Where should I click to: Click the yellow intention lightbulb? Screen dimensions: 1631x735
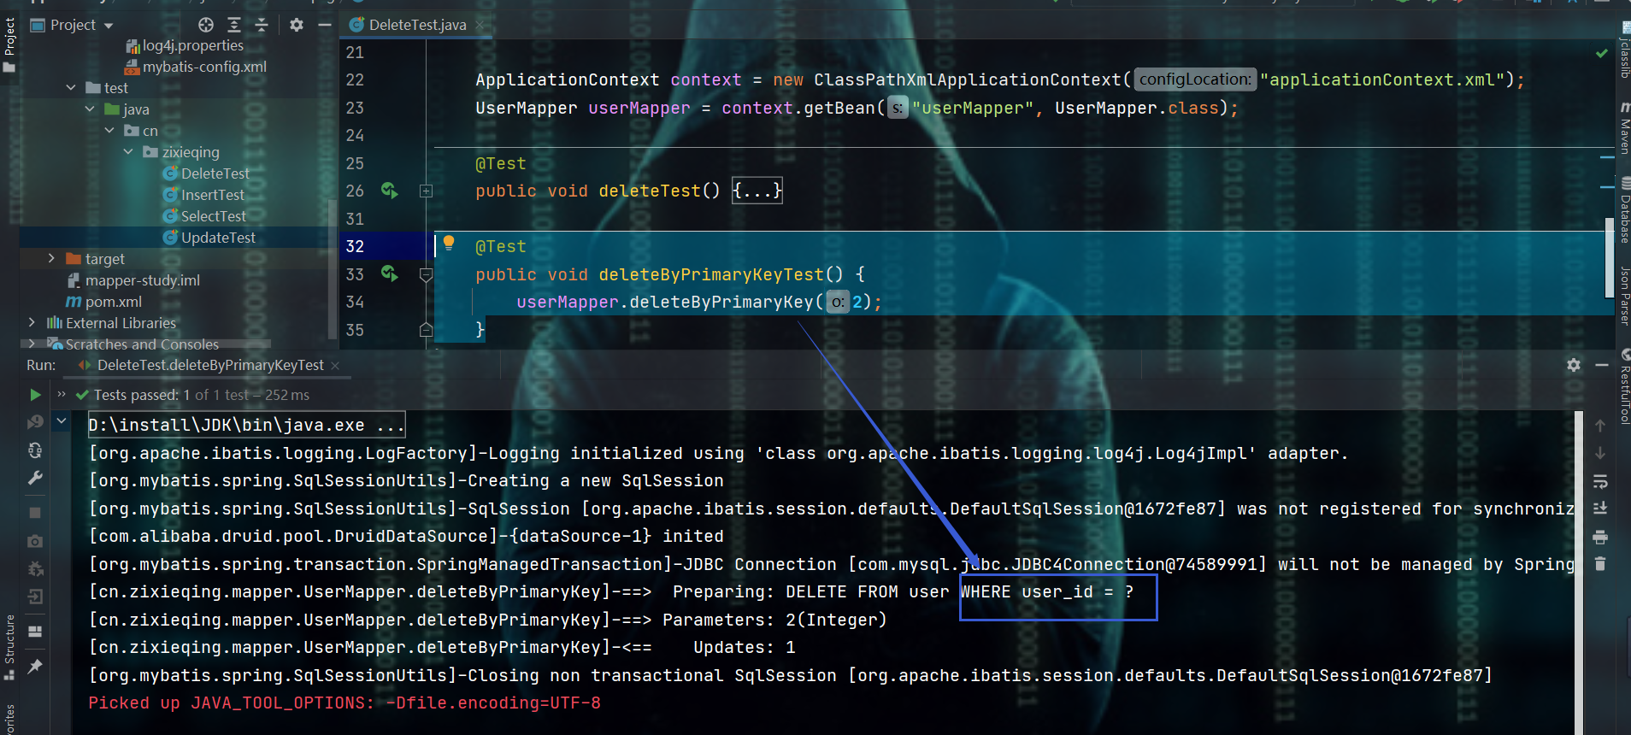449,243
